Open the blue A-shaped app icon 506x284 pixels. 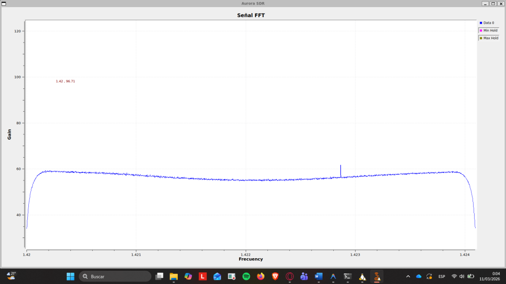coord(333,276)
